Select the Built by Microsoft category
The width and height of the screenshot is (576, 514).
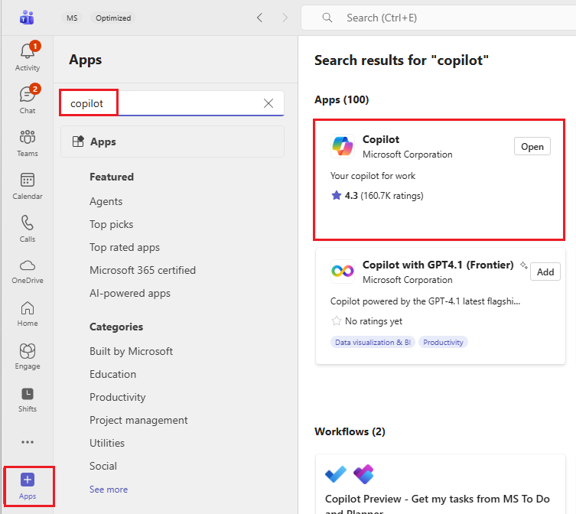pyautogui.click(x=131, y=351)
